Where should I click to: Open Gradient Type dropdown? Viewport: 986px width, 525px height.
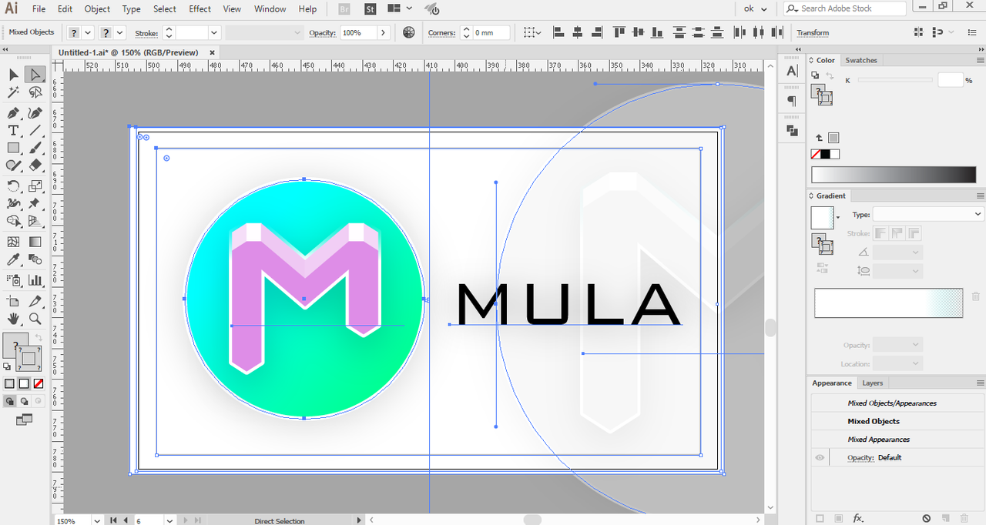pos(978,214)
